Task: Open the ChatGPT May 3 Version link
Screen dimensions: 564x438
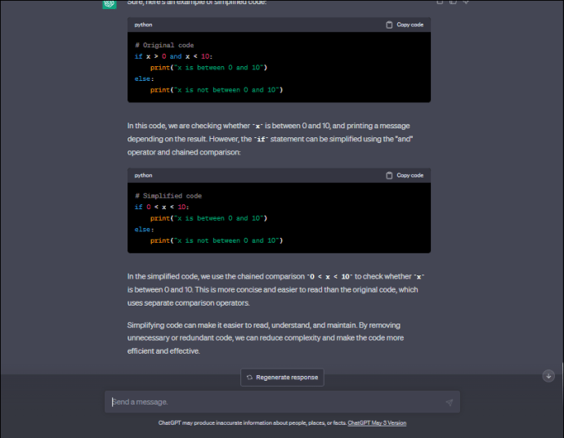Action: tap(377, 423)
